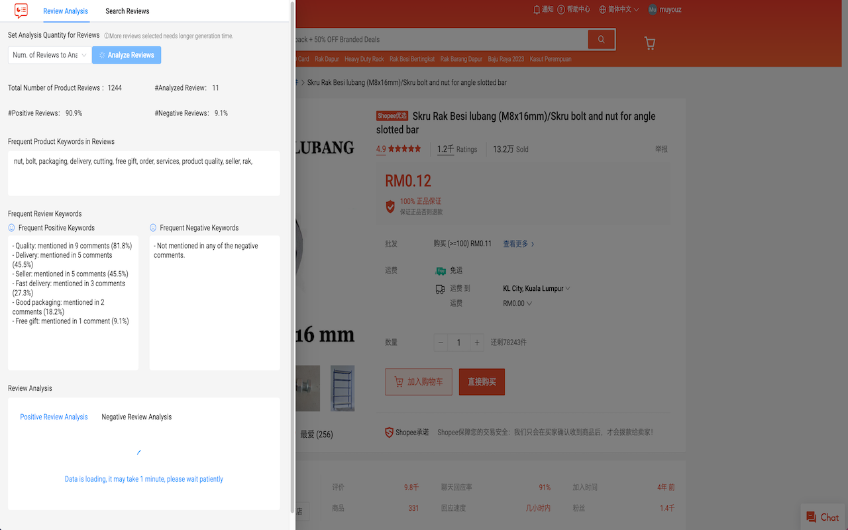
Task: Open the shopping cart icon
Action: coord(650,43)
